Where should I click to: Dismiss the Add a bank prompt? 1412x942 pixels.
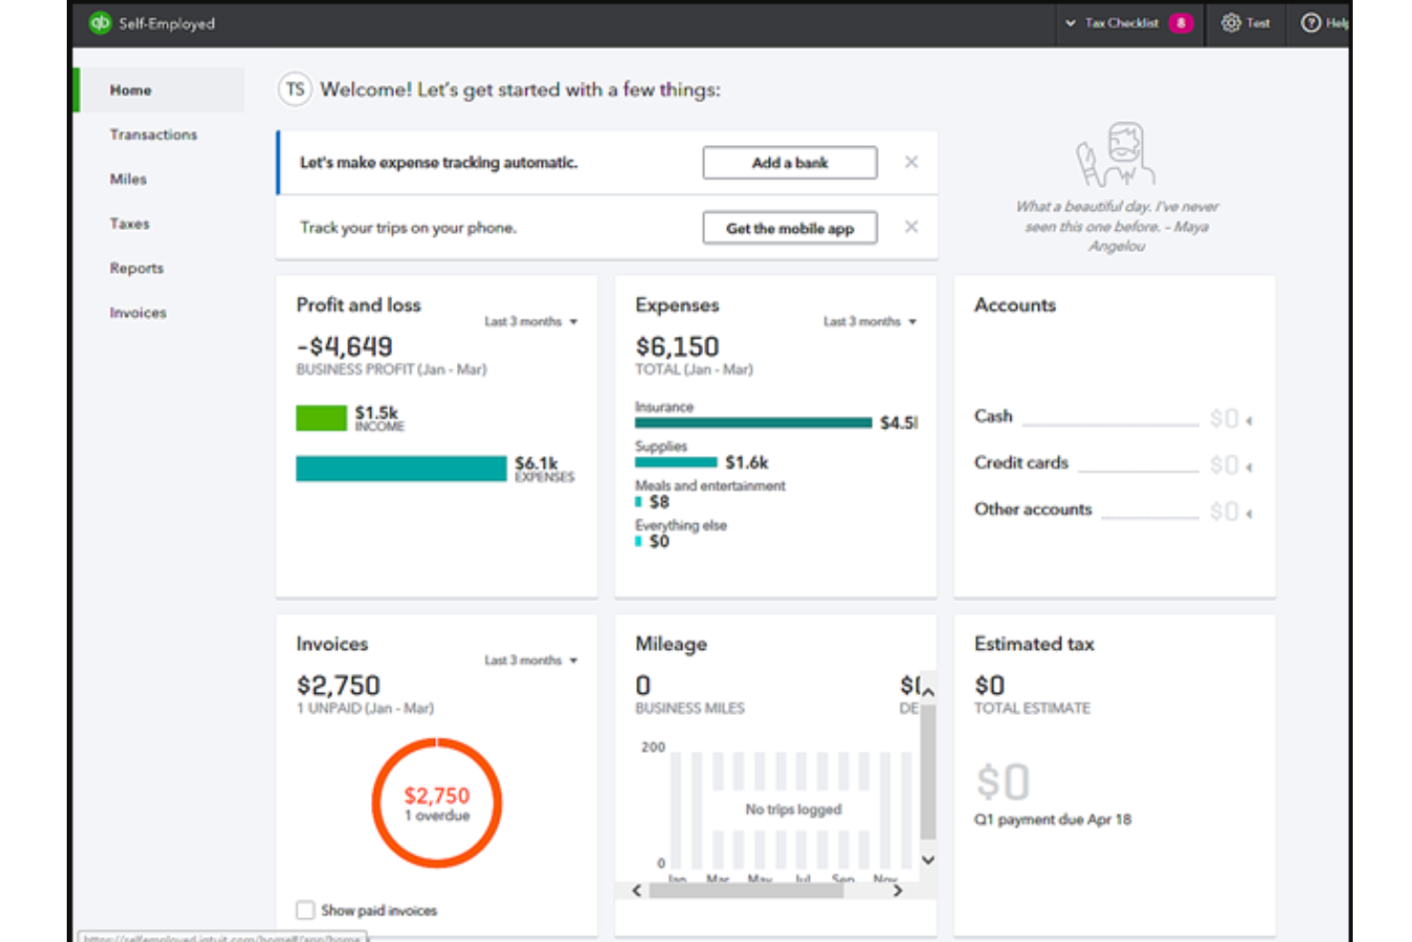[911, 162]
